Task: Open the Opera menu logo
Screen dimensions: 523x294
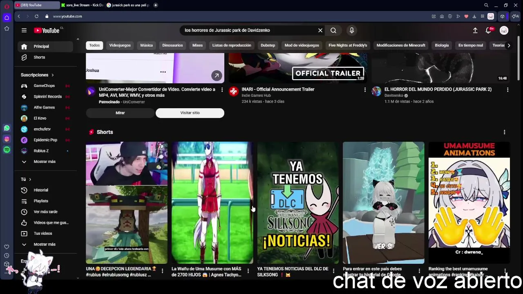Action: (x=7, y=6)
